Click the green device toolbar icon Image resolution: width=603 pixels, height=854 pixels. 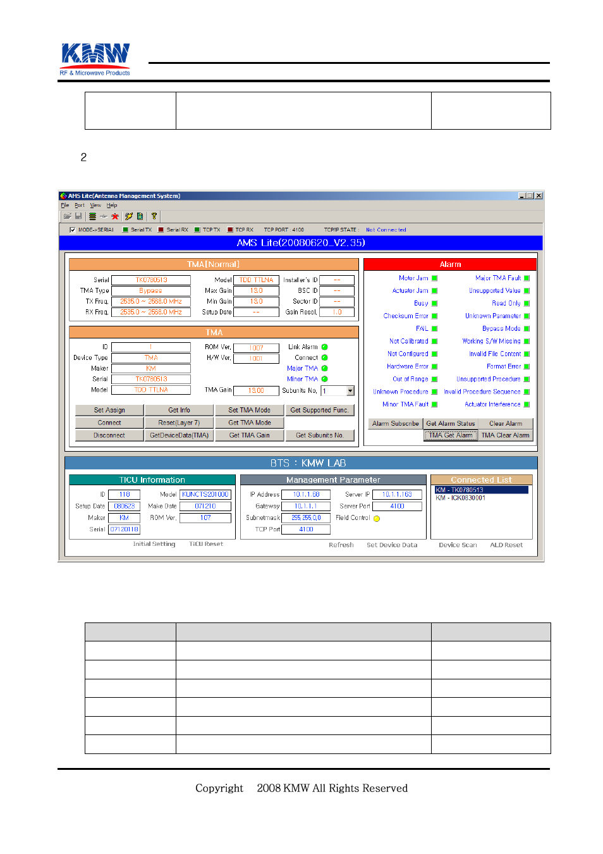pos(140,216)
